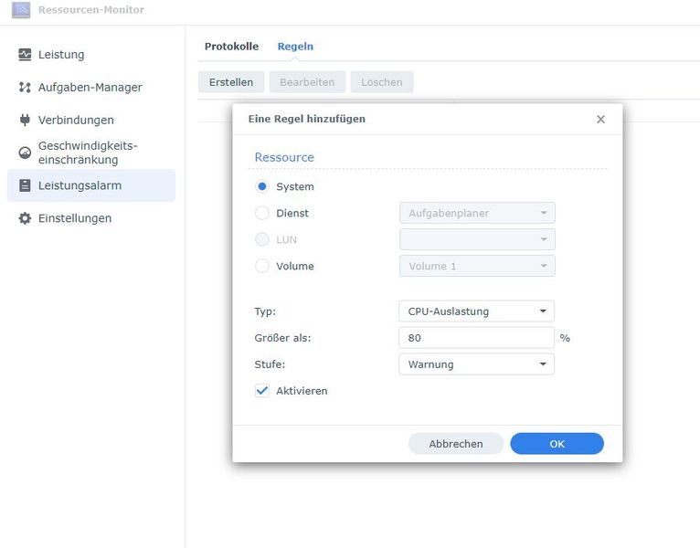Click the Geschwindigkeitseinschränkung gauge icon
The height and width of the screenshot is (548, 700).
[x=25, y=153]
